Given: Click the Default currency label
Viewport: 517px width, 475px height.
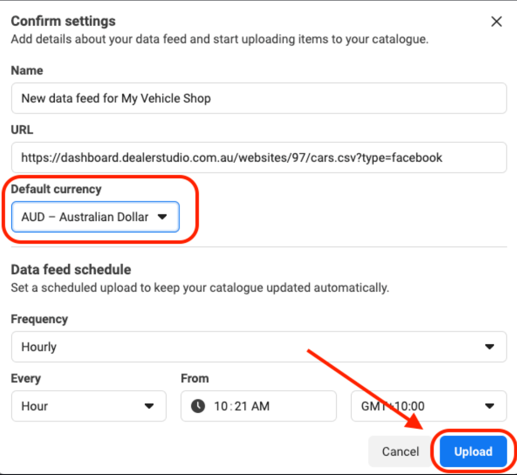Looking at the screenshot, I should 57,189.
